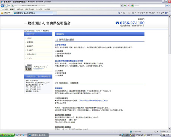Click the 発明相談 heading link
171x137 pixels.
tap(59, 88)
